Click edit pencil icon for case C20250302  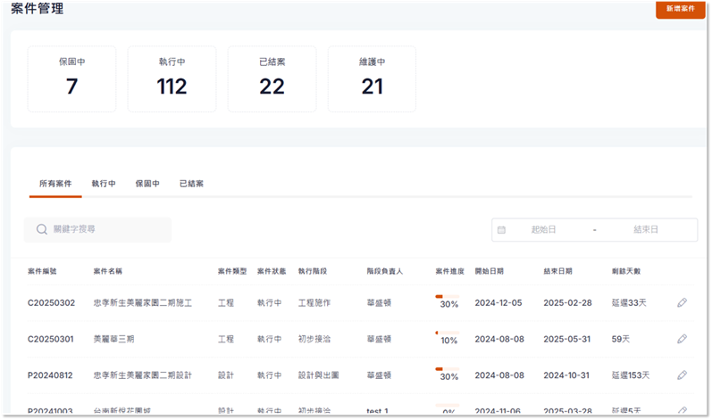point(682,303)
